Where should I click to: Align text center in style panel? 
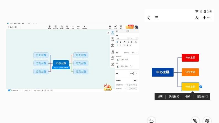pos(121,45)
